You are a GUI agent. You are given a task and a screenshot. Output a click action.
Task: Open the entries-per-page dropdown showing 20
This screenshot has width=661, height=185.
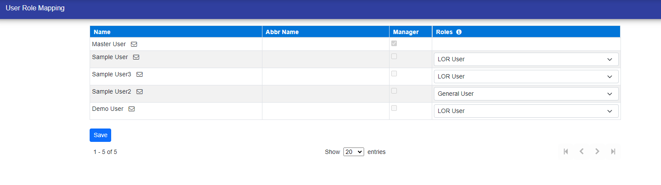[x=353, y=152]
